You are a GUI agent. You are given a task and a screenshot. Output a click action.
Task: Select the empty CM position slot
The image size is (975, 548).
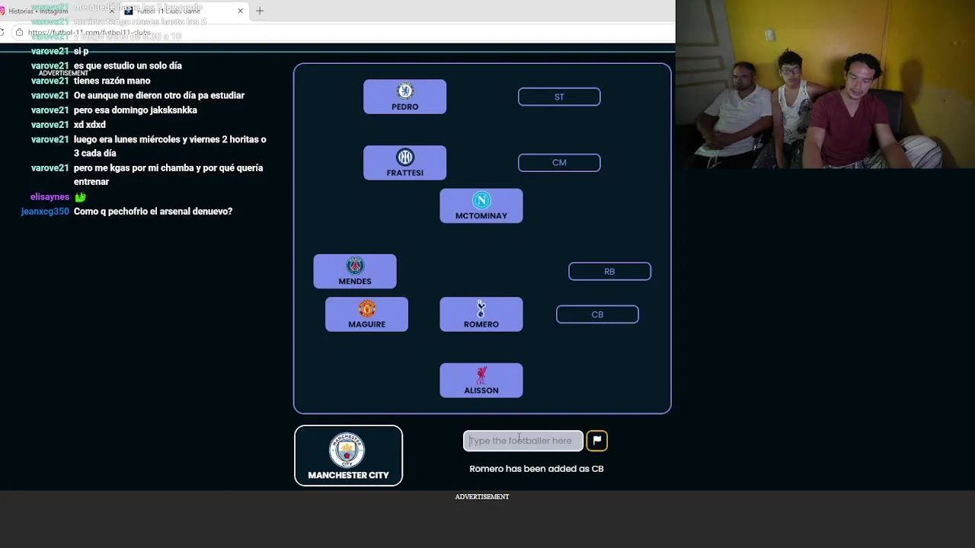point(559,162)
